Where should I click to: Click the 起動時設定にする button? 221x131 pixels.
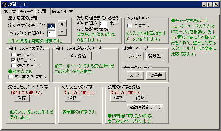145,108
